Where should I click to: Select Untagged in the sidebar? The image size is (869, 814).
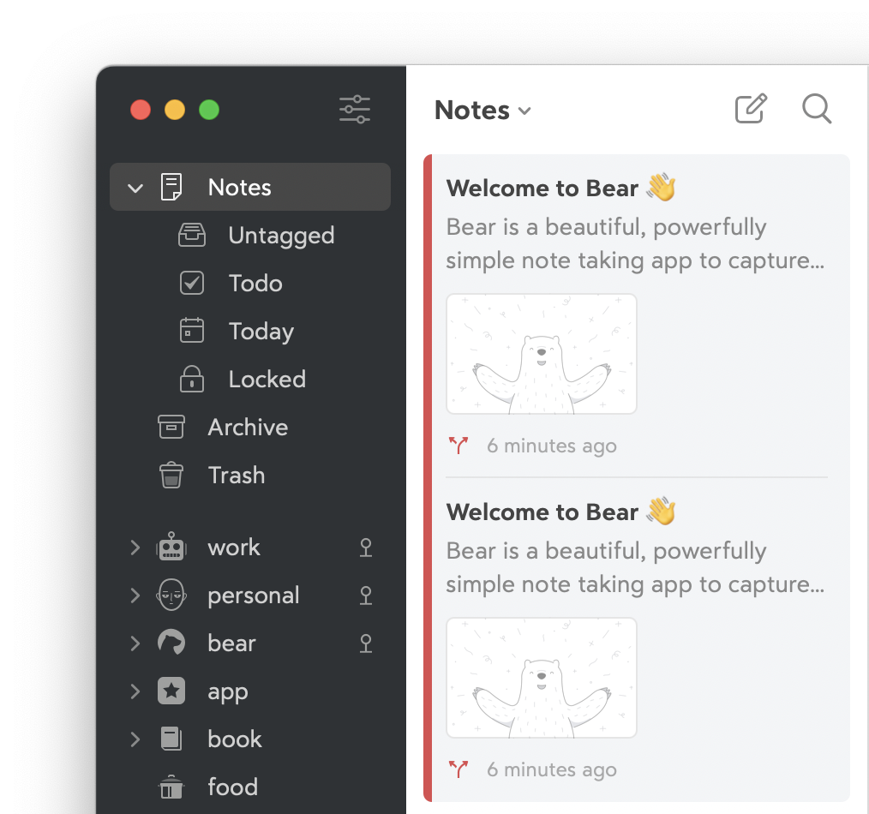[280, 236]
